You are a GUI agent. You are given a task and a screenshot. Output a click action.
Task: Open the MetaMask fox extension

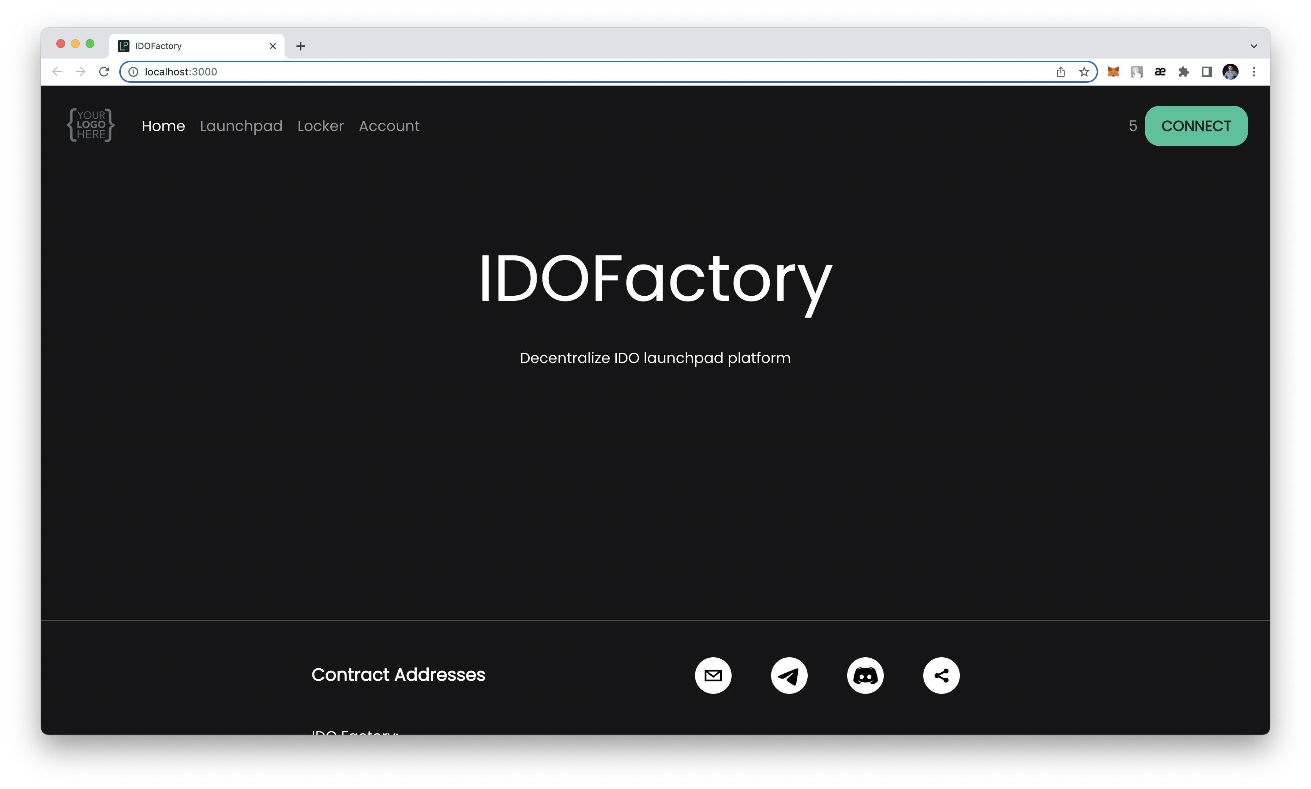point(1113,72)
